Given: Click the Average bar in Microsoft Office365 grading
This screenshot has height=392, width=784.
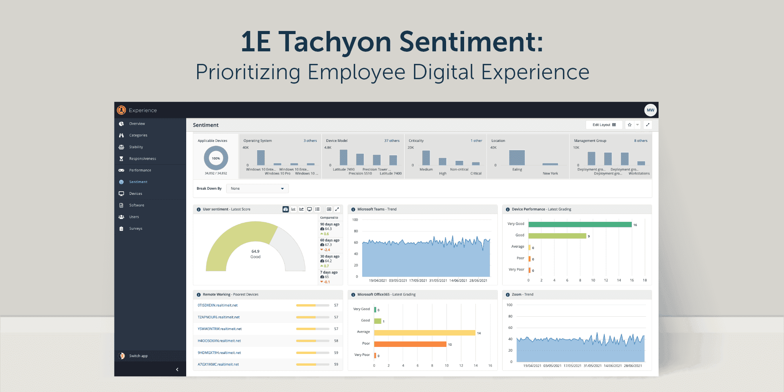Looking at the screenshot, I should point(425,333).
